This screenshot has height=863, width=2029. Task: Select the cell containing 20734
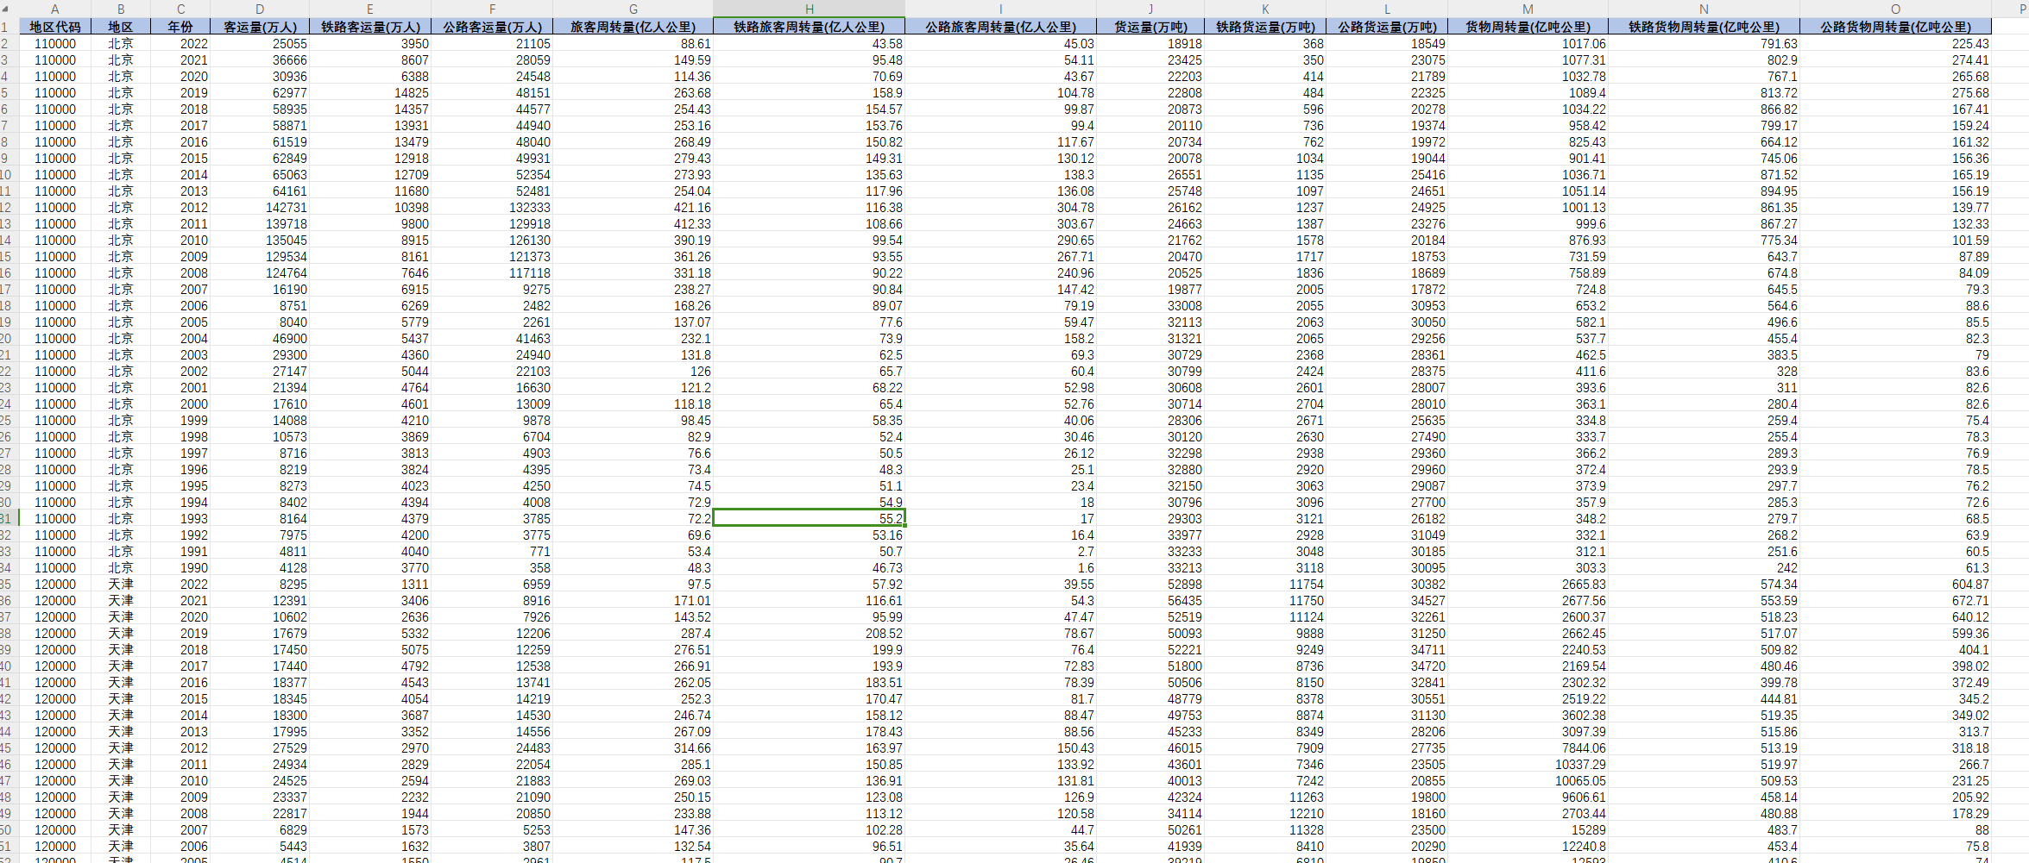(x=1150, y=142)
